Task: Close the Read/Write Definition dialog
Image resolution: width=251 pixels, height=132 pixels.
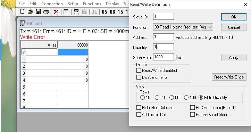Action: point(245,5)
